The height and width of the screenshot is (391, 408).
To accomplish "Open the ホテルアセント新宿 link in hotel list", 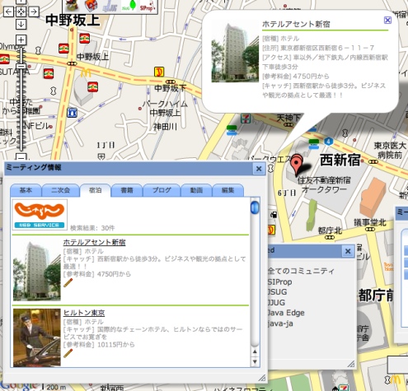I will 94,242.
